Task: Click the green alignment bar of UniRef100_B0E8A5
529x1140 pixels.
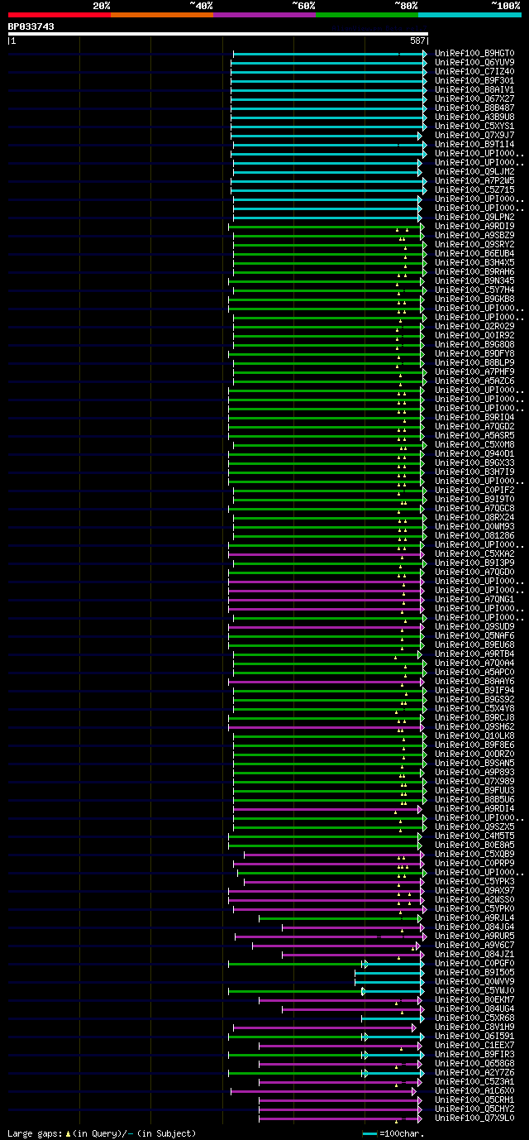Action: [x=325, y=845]
